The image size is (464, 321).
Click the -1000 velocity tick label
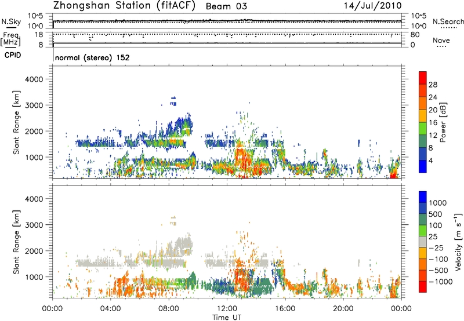coord(441,282)
